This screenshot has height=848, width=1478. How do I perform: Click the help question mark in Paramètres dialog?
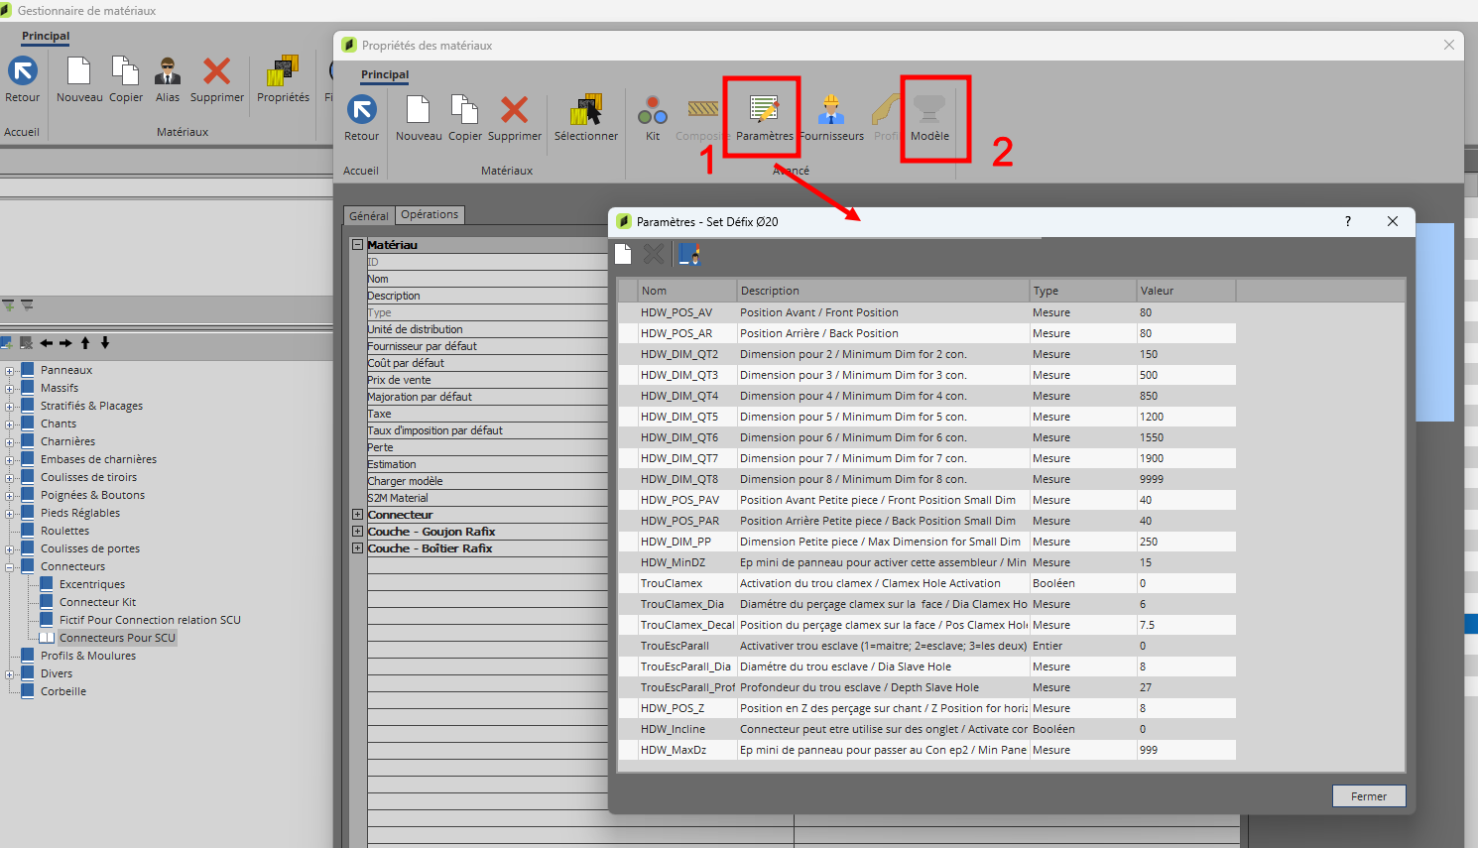(x=1348, y=221)
